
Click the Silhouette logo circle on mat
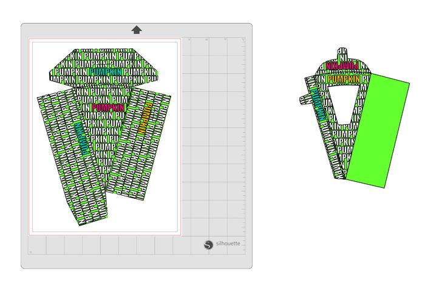(x=208, y=244)
